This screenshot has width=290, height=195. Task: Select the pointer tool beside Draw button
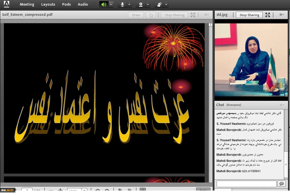click(151, 15)
